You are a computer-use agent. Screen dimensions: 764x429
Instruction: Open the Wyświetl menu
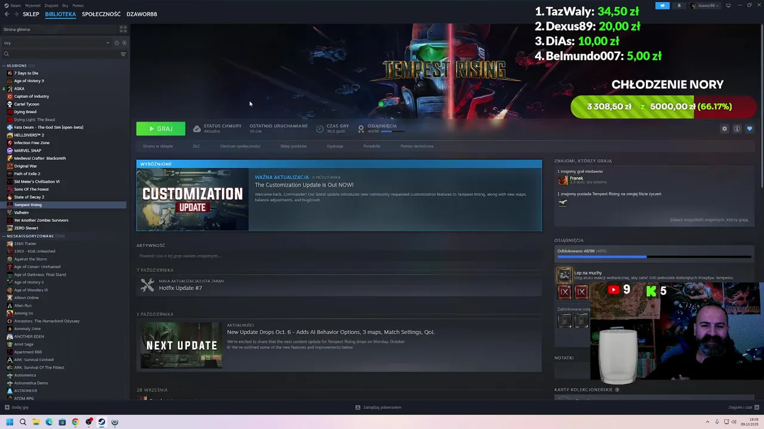[33, 5]
